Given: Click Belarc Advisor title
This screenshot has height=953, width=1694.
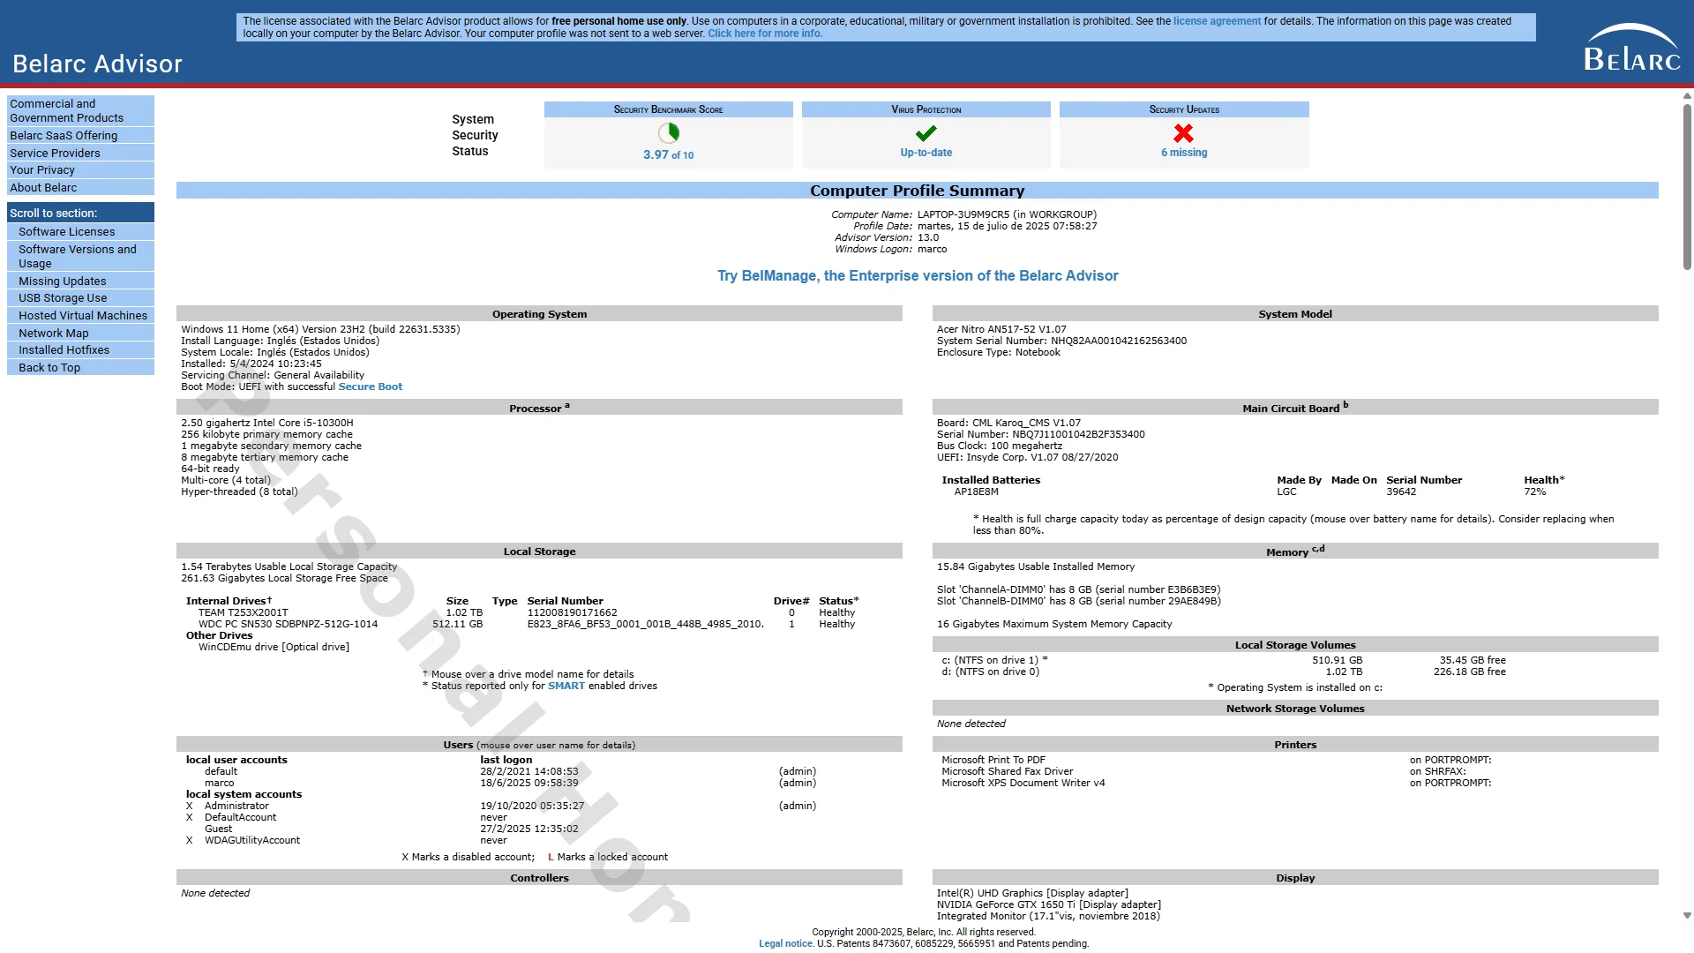Looking at the screenshot, I should tap(97, 64).
